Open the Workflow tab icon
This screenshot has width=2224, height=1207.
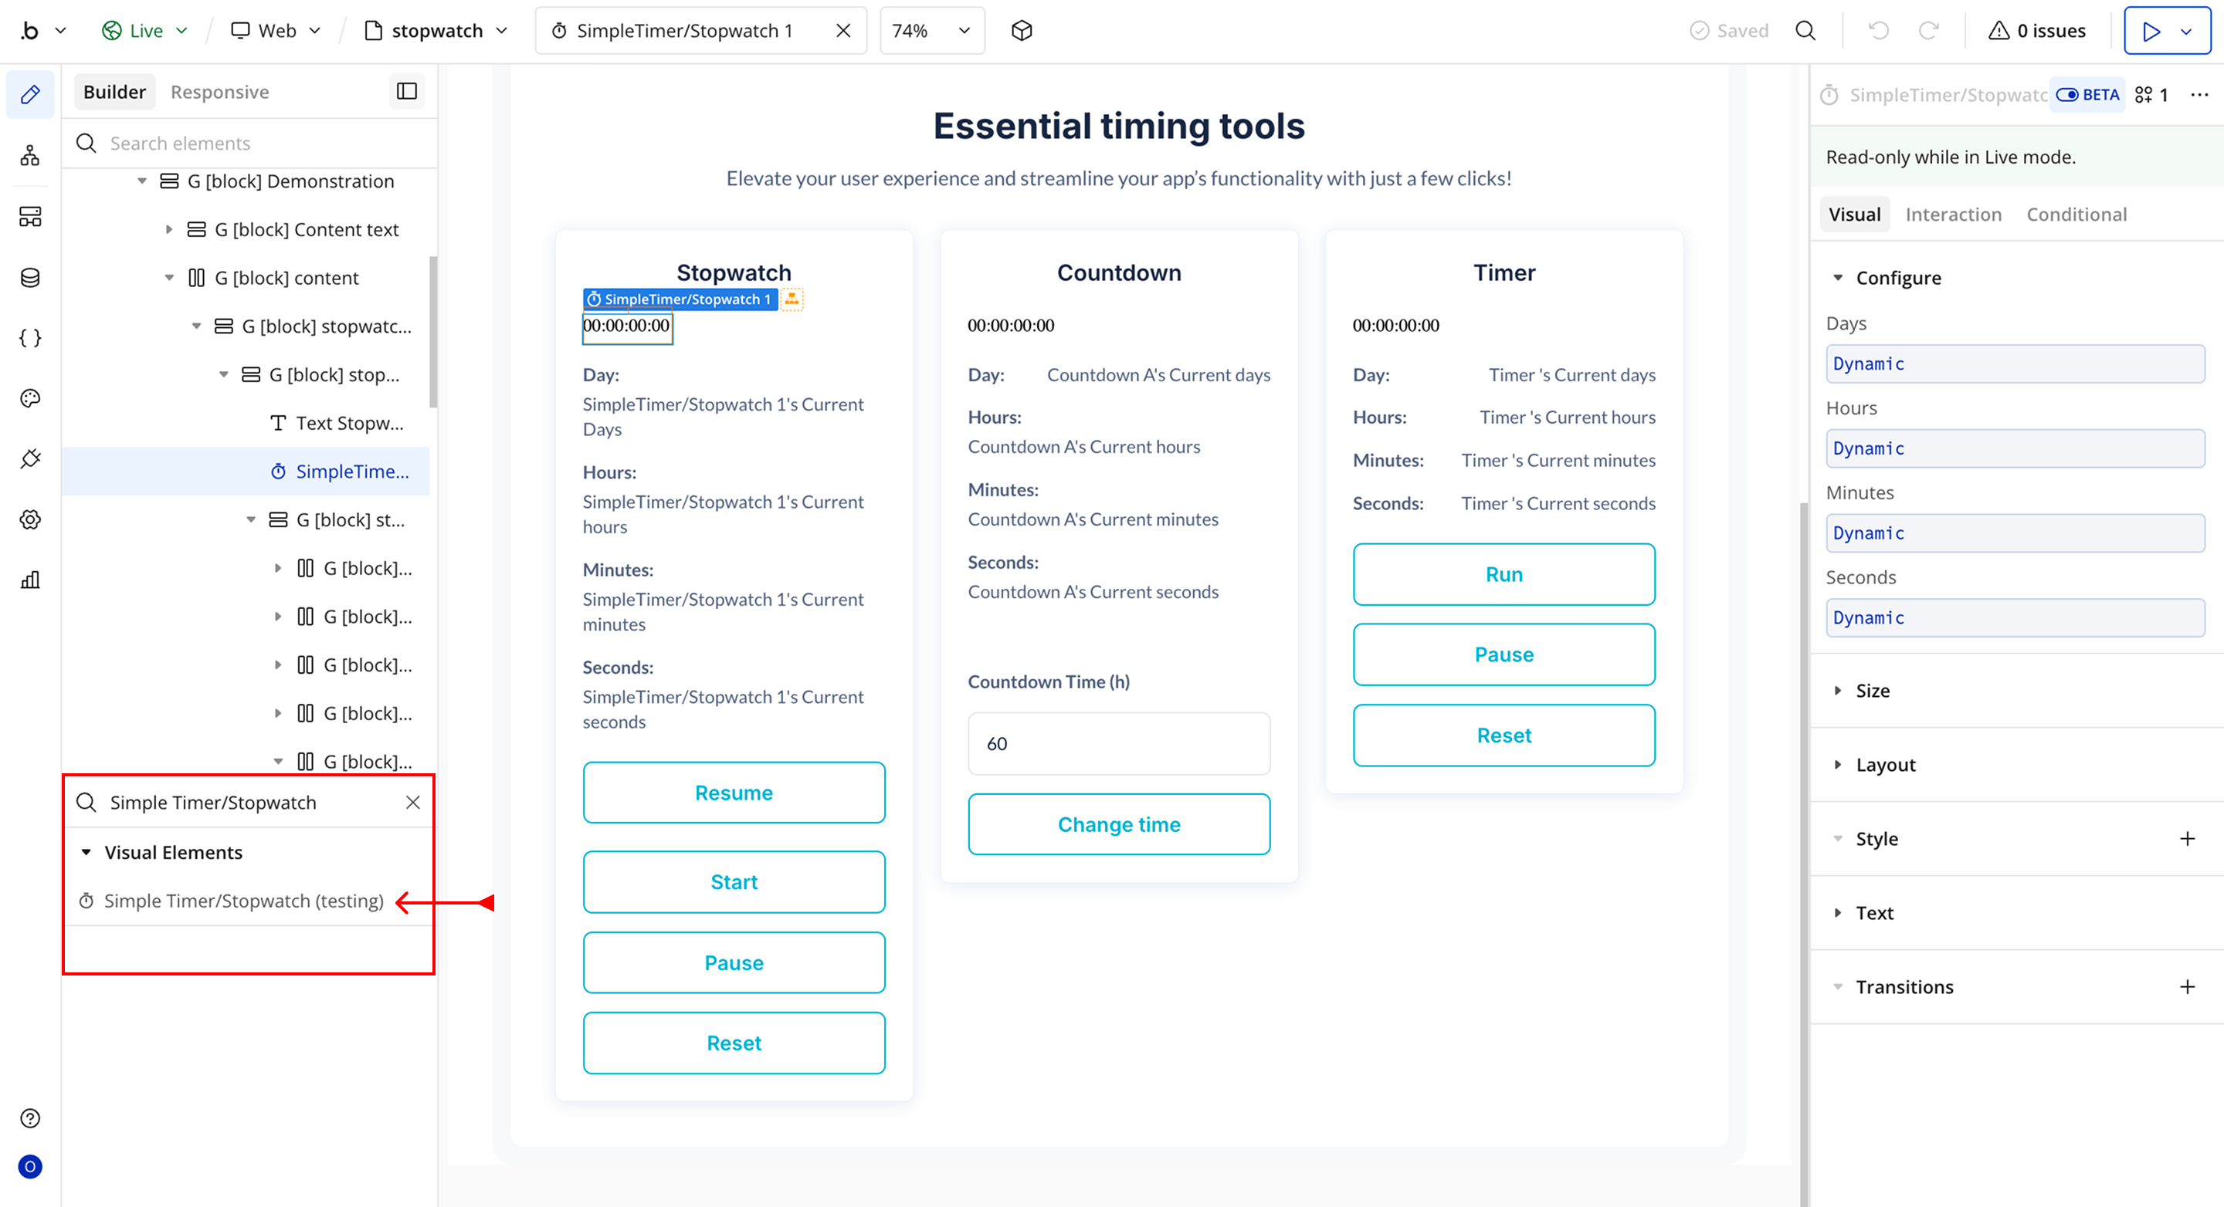30,155
